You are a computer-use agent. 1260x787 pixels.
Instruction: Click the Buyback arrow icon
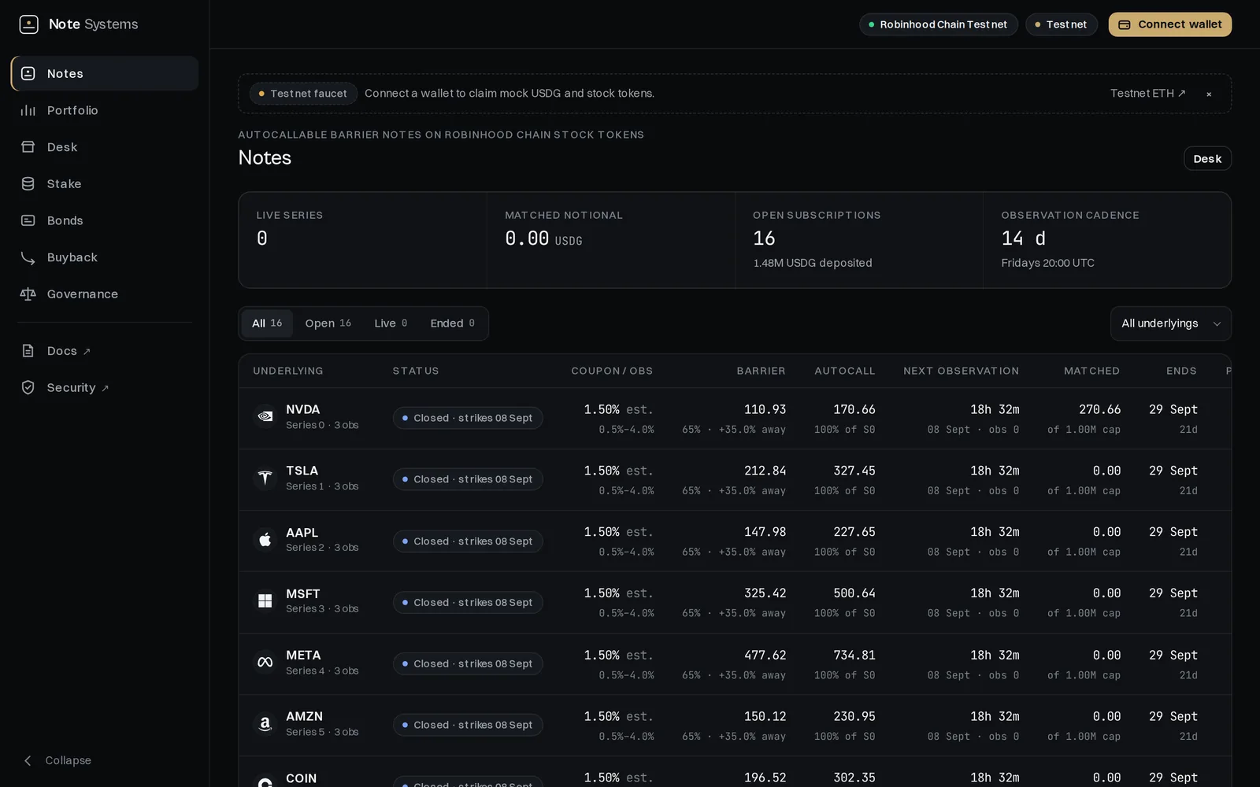click(28, 257)
